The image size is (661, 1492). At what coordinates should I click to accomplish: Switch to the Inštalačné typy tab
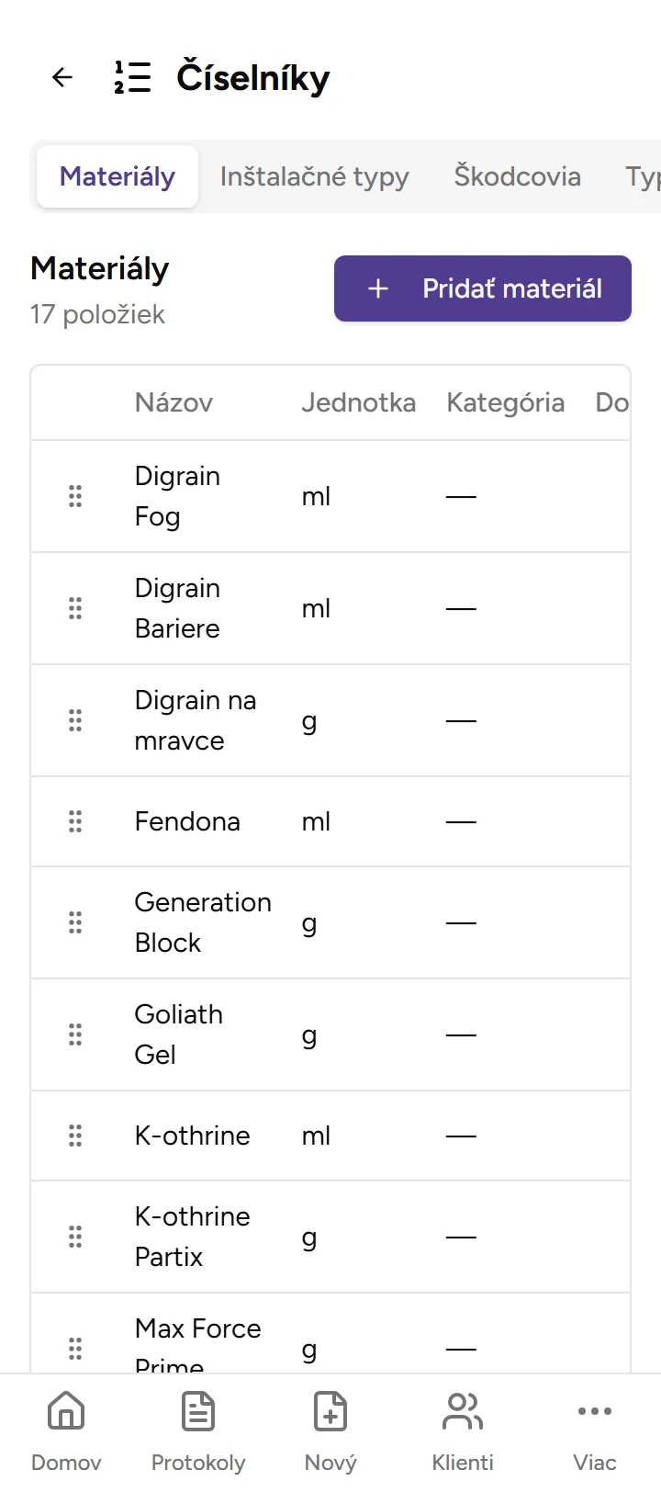[x=314, y=176]
